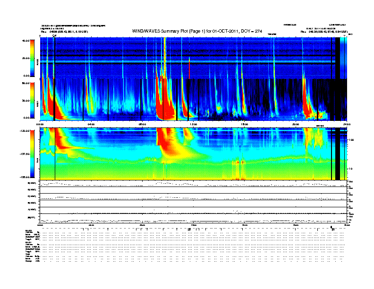Click the RAD1 intensity color bar
The height and width of the screenshot is (289, 374).
tap(32, 101)
